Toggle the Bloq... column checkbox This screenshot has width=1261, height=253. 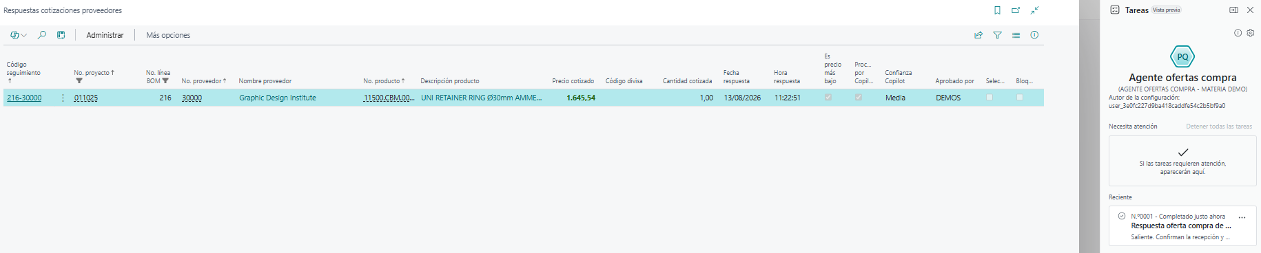pyautogui.click(x=1020, y=98)
